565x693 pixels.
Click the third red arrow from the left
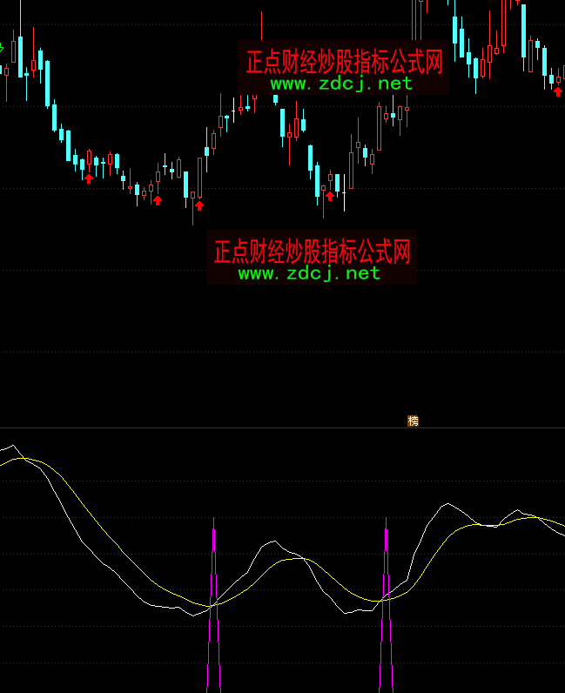[199, 205]
